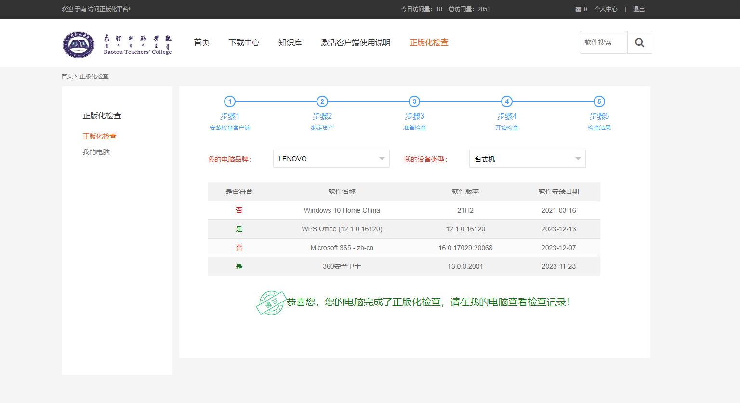
Task: Click 我的电脑 in the left sidebar
Action: pos(96,152)
